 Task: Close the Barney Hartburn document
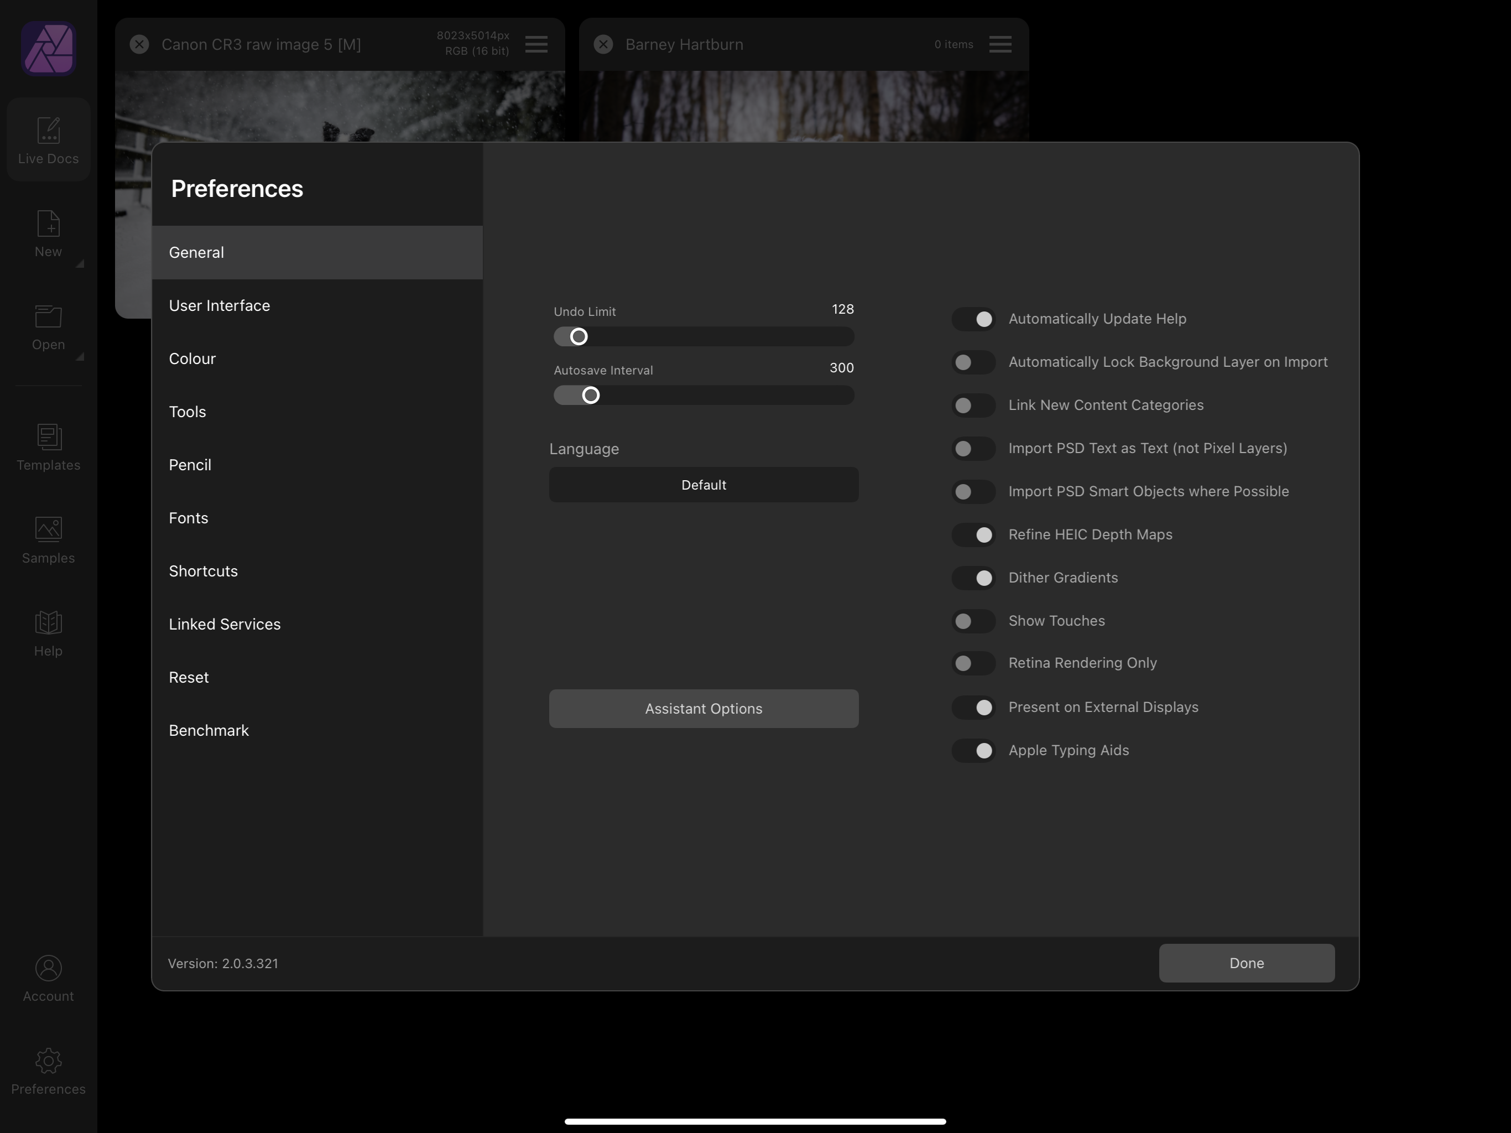pos(603,44)
